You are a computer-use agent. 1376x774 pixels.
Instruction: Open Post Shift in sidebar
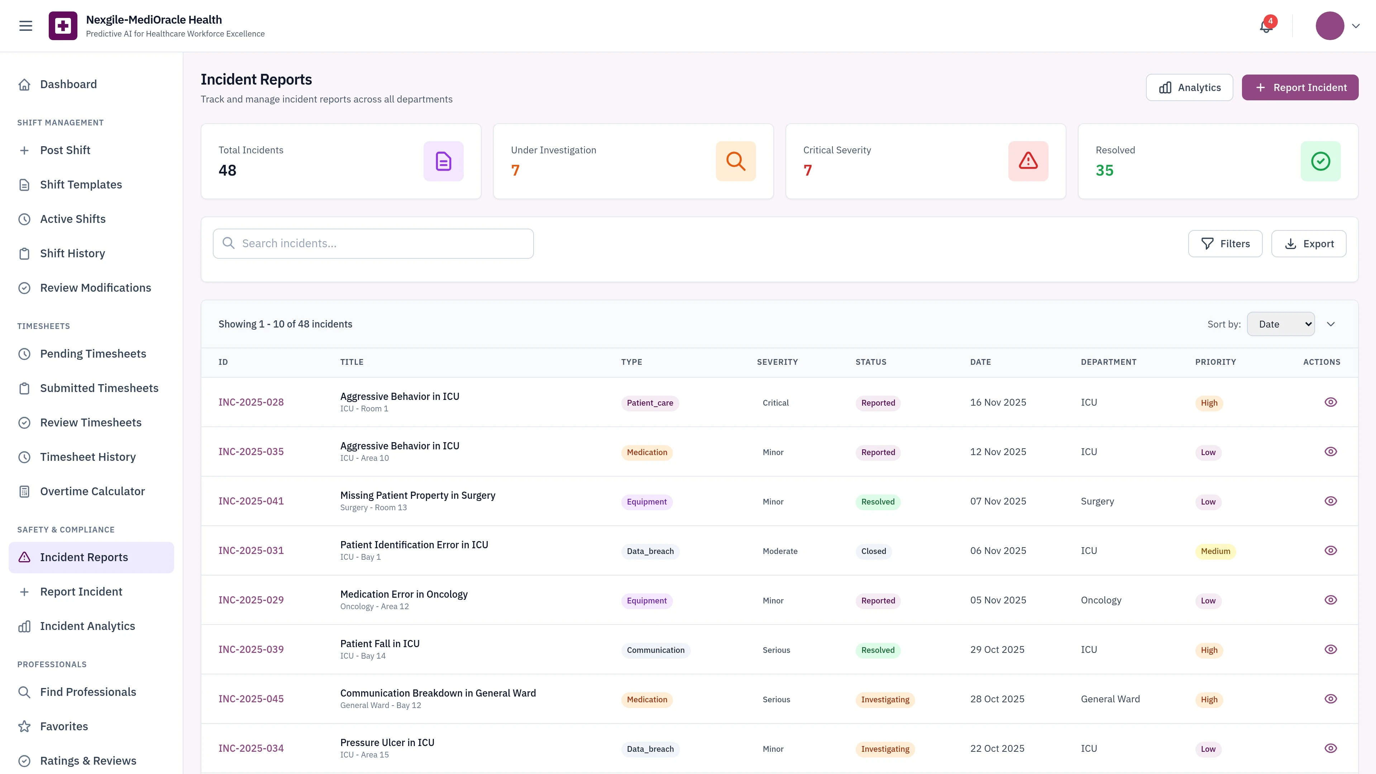[91, 150]
